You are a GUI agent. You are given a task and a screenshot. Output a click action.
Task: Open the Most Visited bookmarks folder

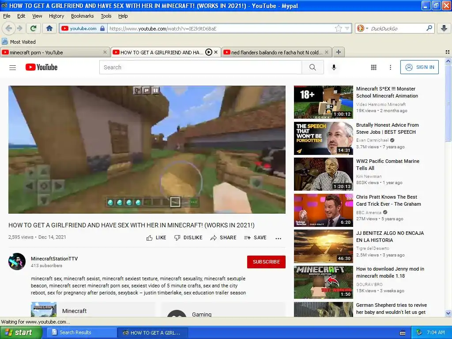coord(19,42)
